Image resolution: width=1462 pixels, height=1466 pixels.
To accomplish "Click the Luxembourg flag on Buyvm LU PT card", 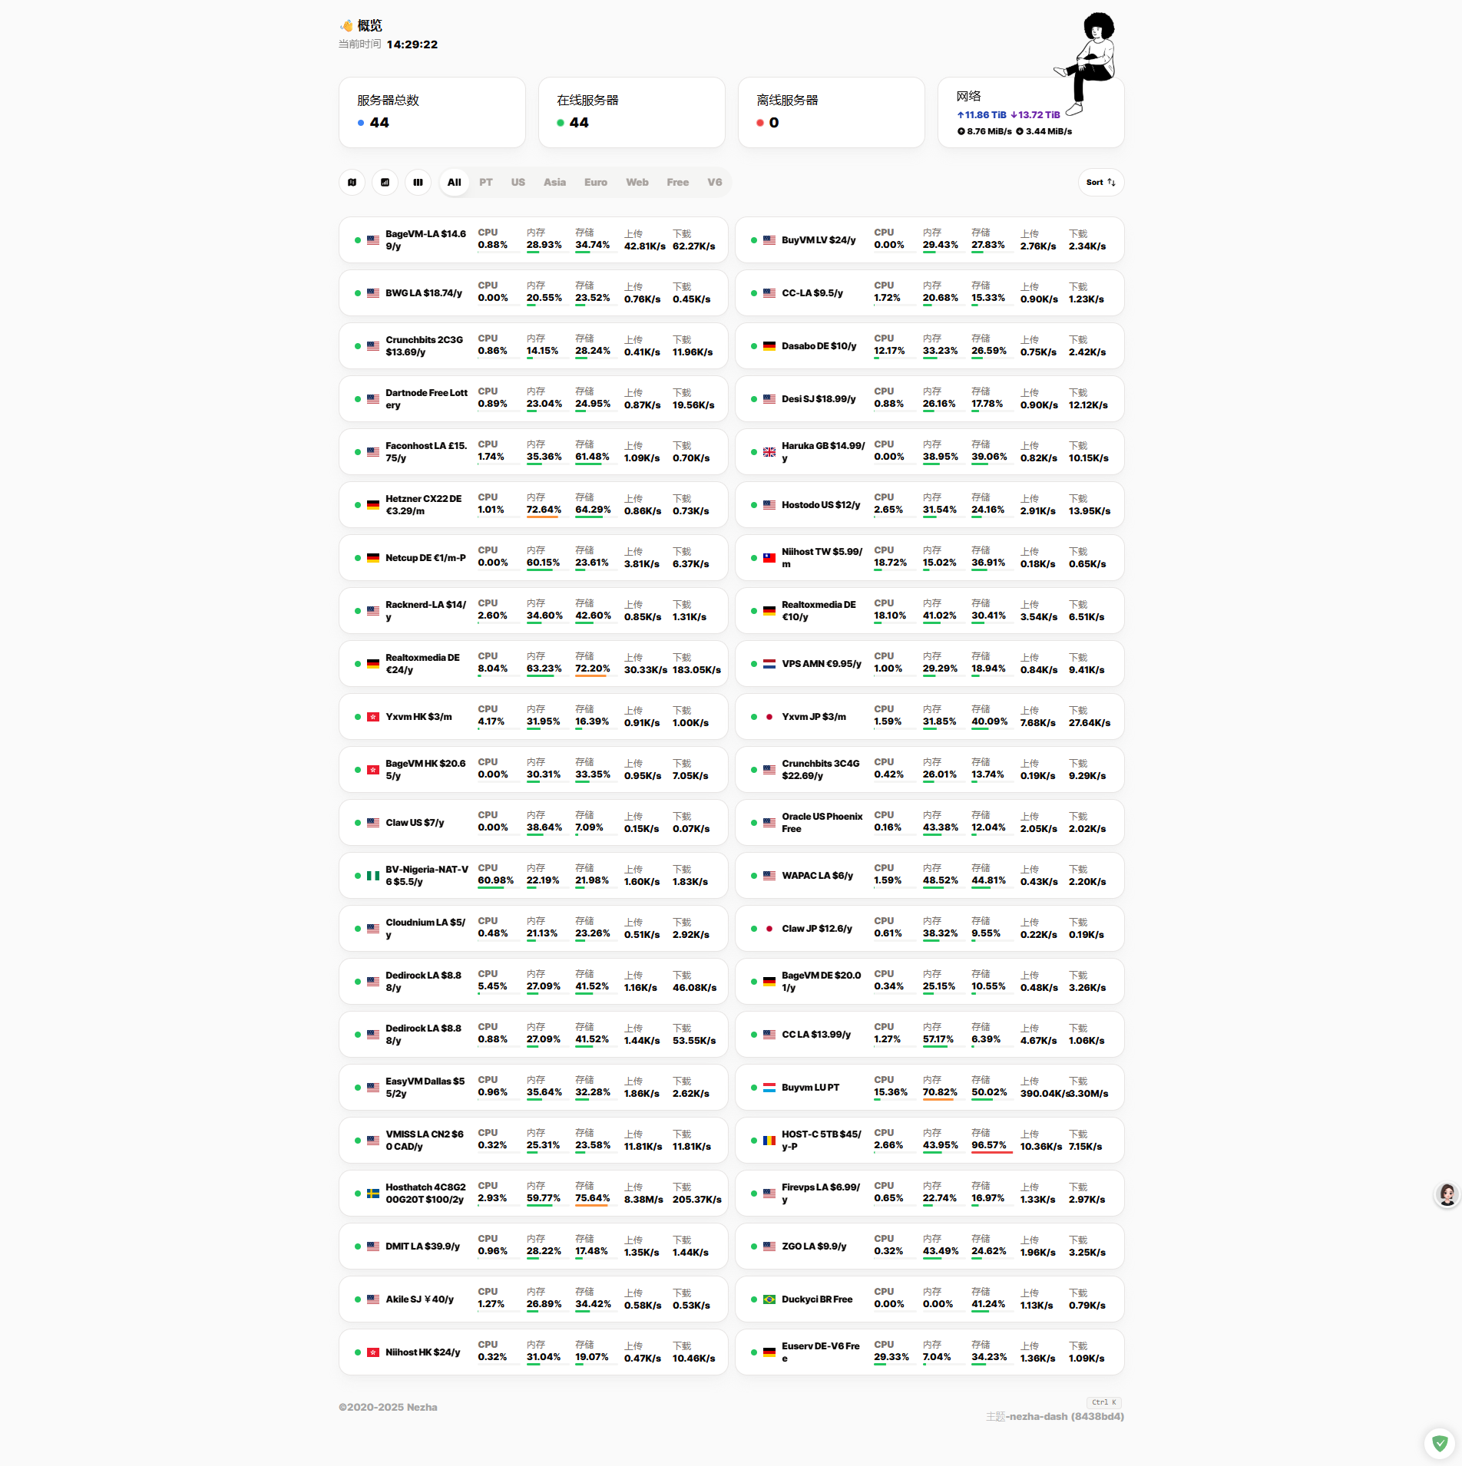I will pyautogui.click(x=769, y=1088).
